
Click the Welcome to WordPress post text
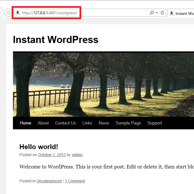pos(107,167)
